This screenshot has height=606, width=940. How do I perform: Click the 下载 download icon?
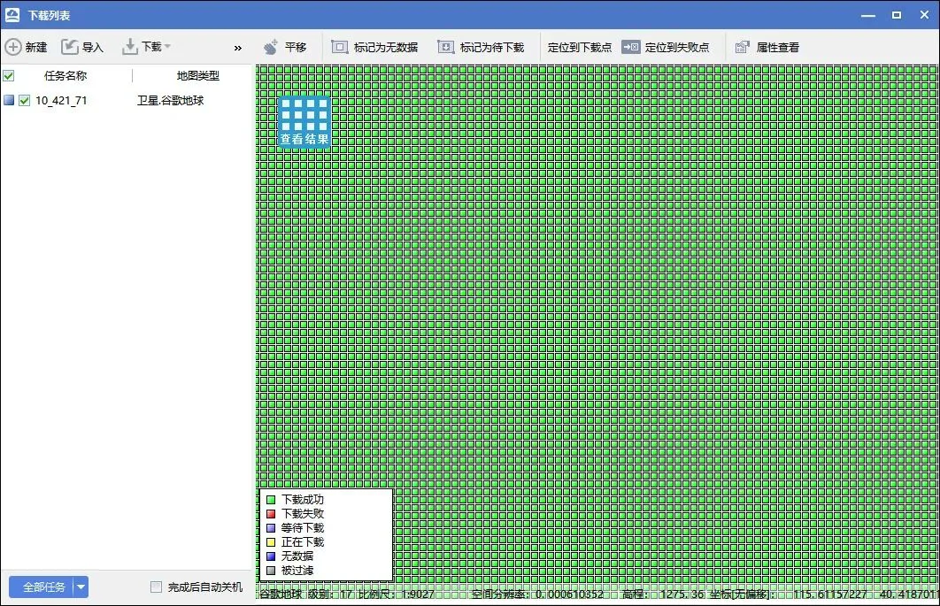pos(129,47)
